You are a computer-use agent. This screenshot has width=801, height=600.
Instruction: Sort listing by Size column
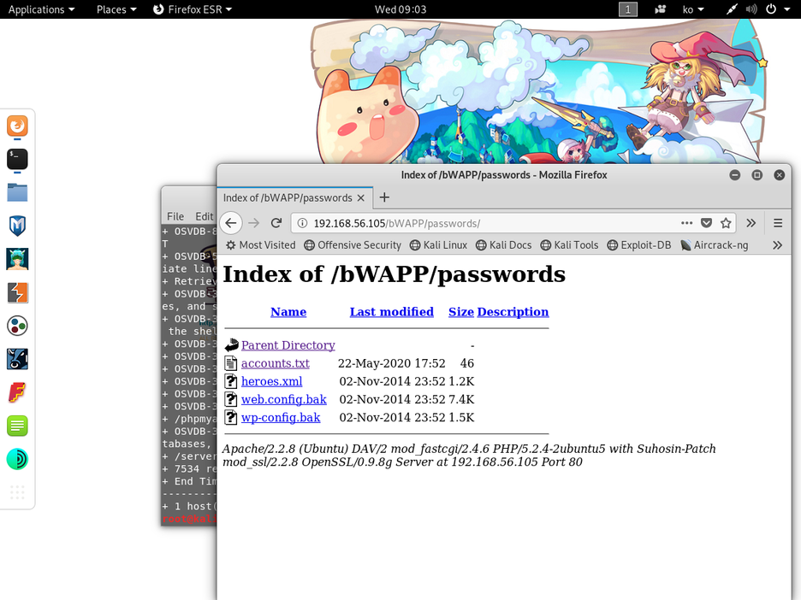pos(460,312)
